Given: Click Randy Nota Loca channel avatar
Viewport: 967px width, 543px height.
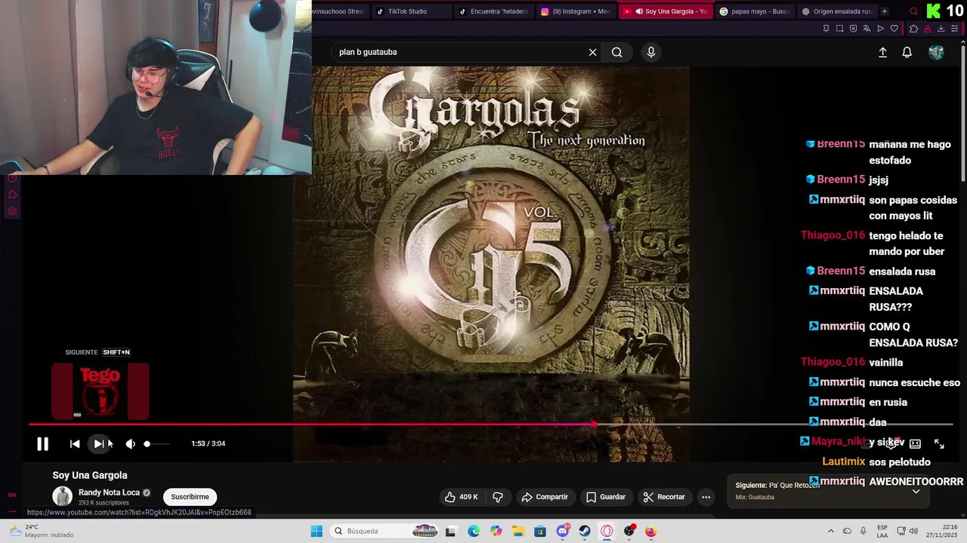Looking at the screenshot, I should tap(62, 496).
